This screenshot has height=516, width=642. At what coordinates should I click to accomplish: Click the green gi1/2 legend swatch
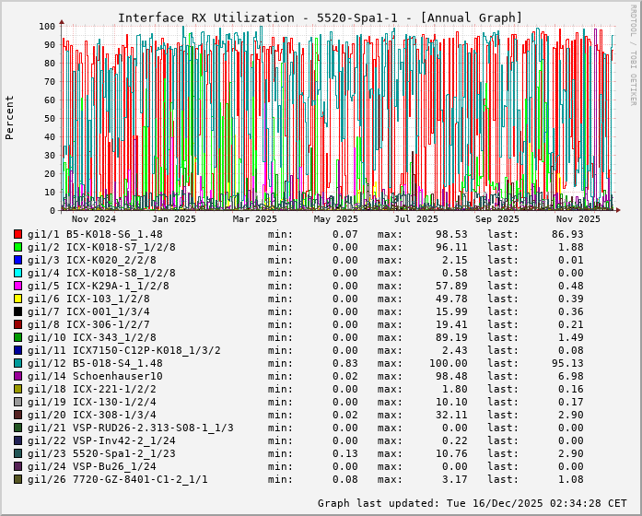18,247
